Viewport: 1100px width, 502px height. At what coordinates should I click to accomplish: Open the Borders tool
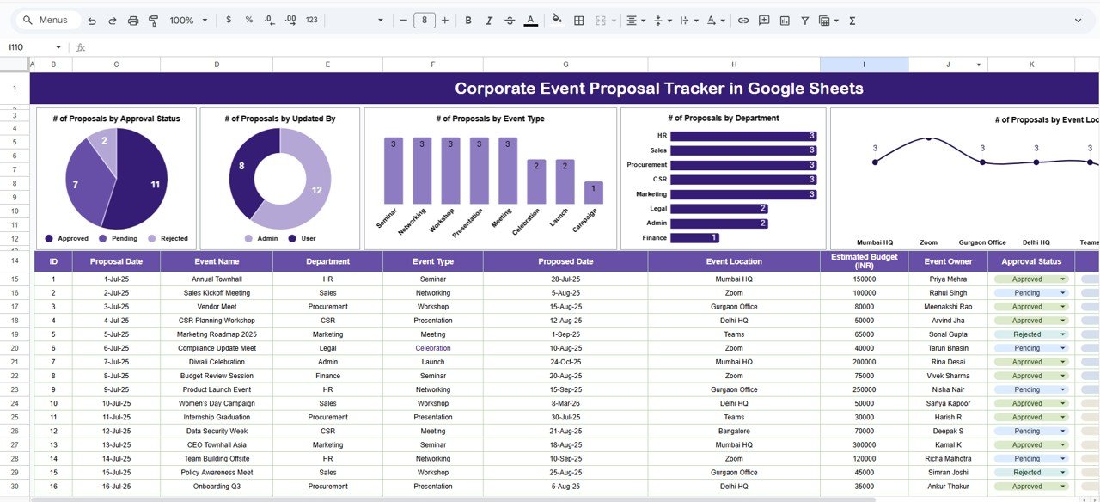(x=579, y=21)
